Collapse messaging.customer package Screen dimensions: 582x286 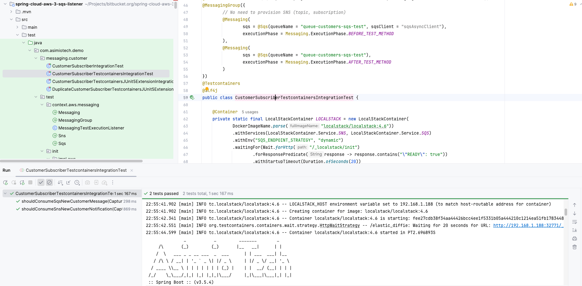[x=36, y=58]
